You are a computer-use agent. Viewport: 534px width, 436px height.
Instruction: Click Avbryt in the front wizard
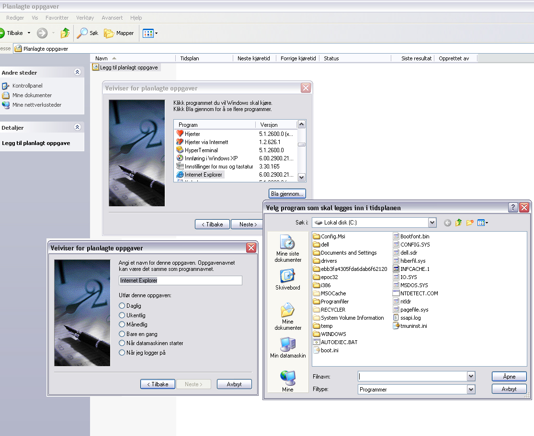coord(234,384)
